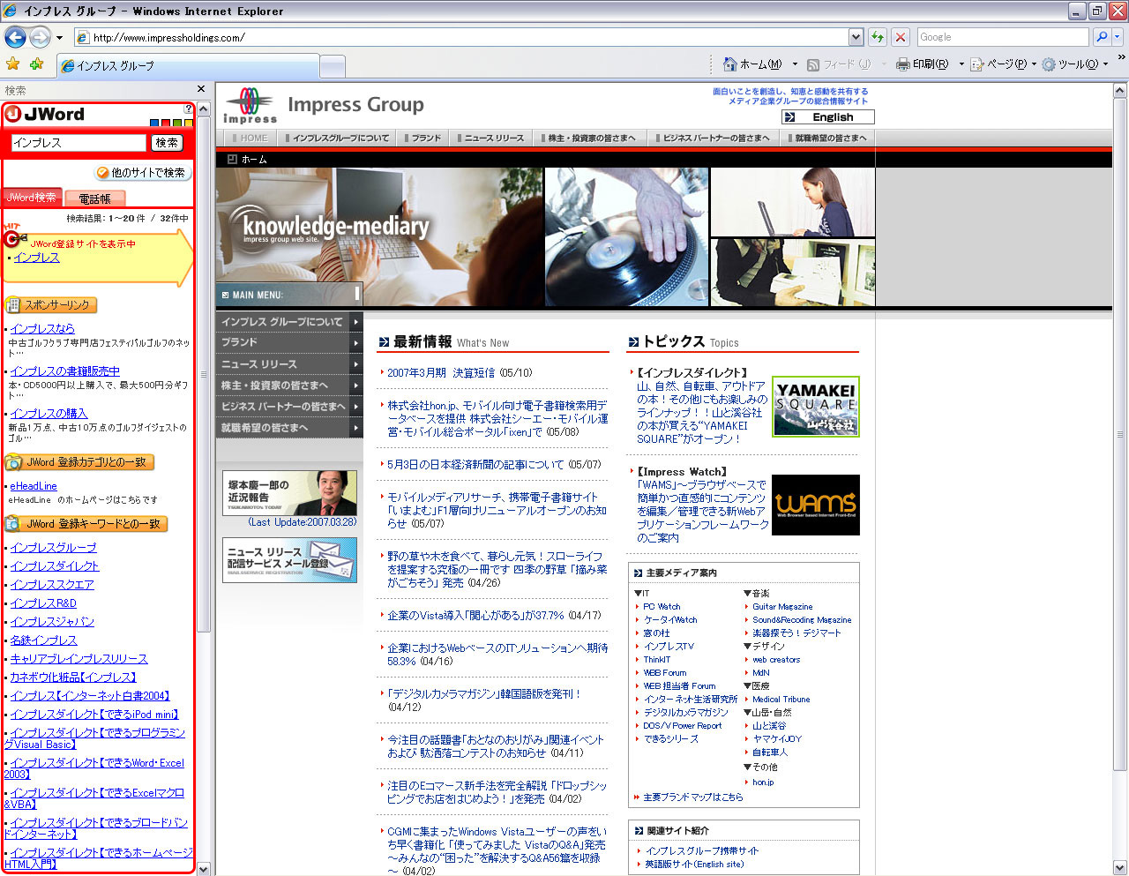Open the Tools (ツール) menu
The width and height of the screenshot is (1129, 876).
pos(1074,64)
